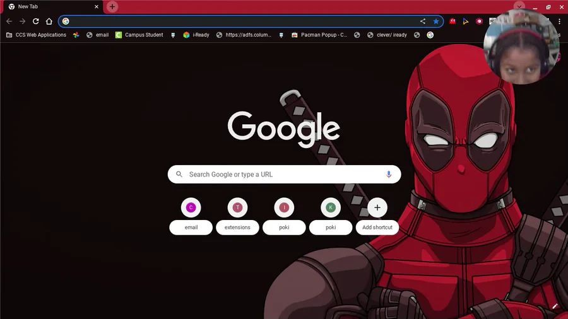The width and height of the screenshot is (568, 319).
Task: Click the magnifier icon in search box
Action: [x=179, y=175]
